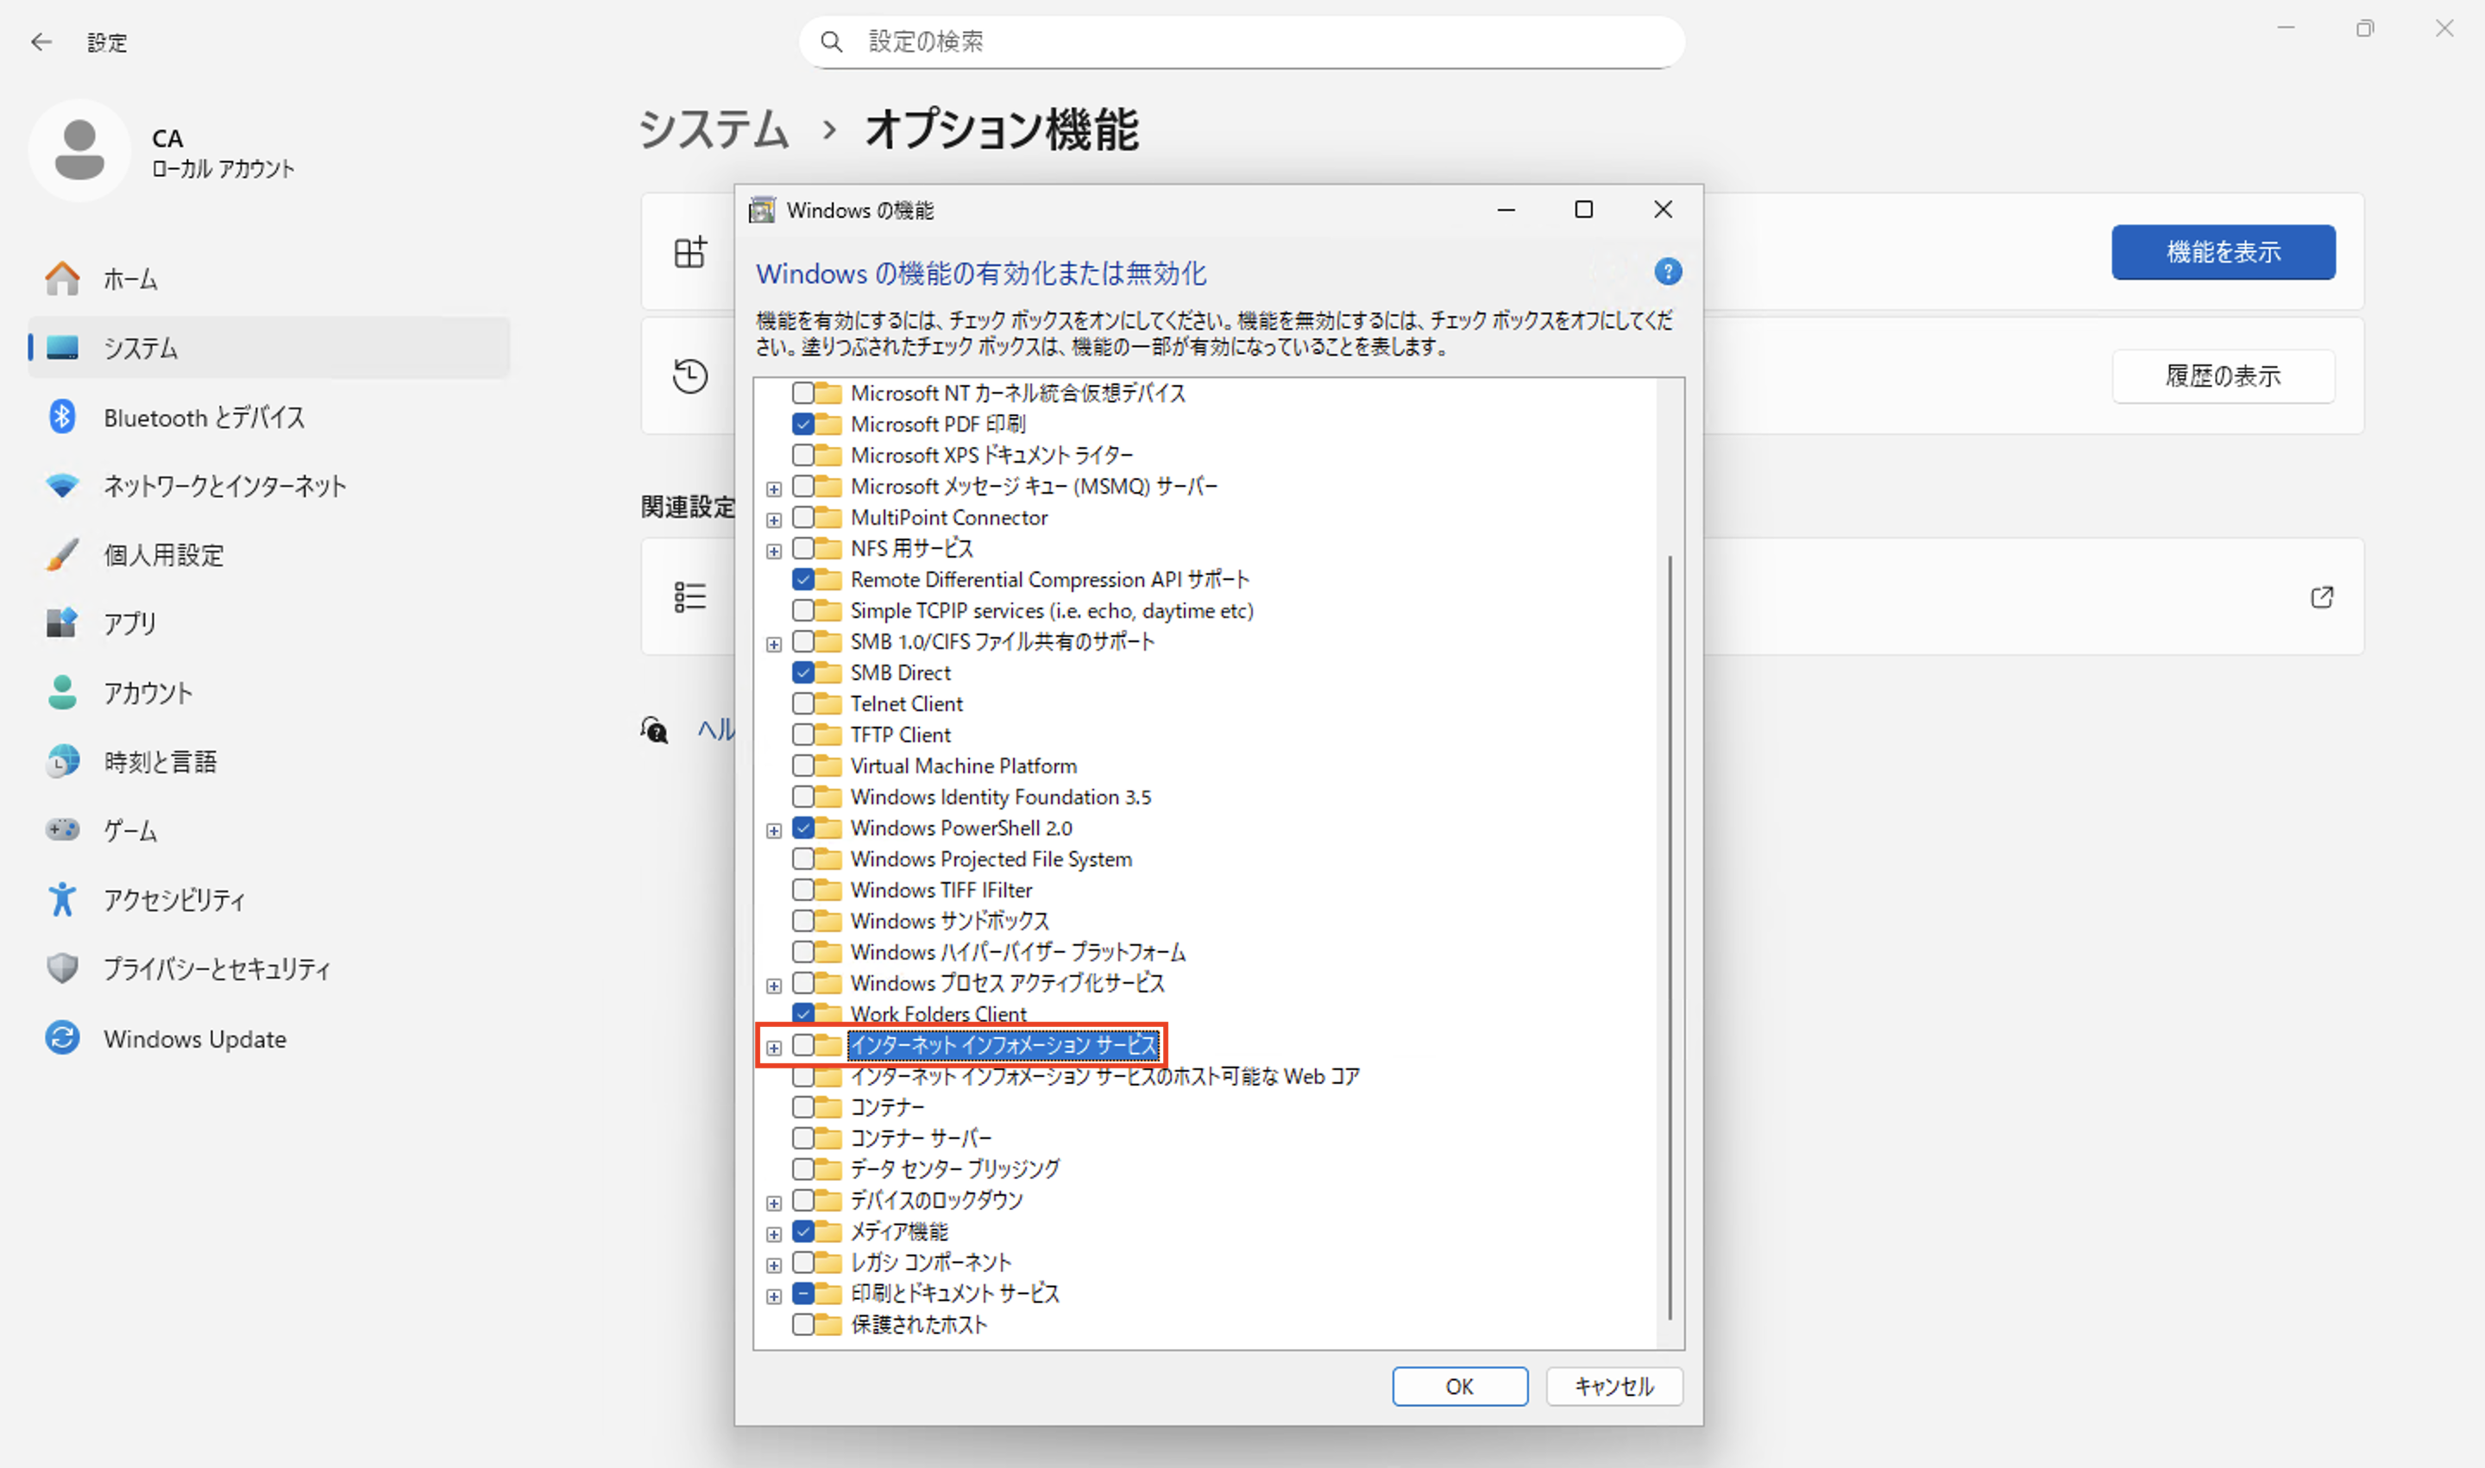Viewport: 2485px width, 1468px height.
Task: Click the related settings list icon
Action: click(x=690, y=596)
